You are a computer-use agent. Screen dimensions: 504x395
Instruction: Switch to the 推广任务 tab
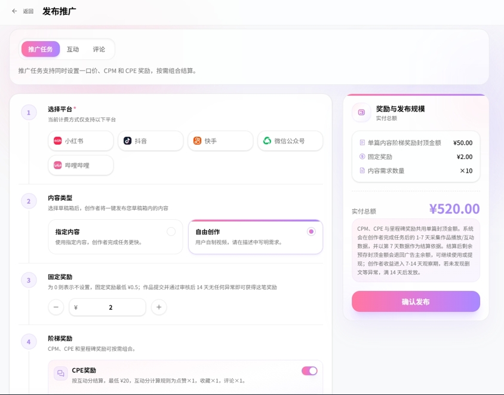click(41, 49)
